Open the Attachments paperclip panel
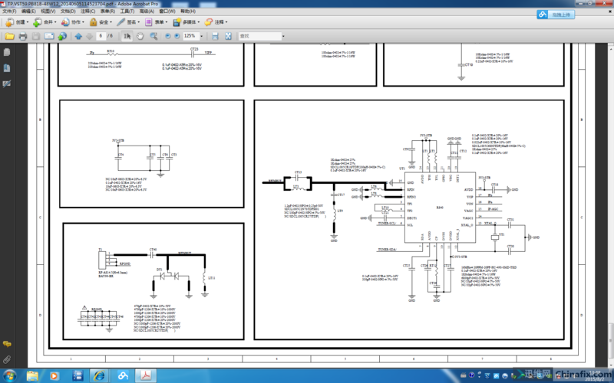Screen dimensions: 614x383 (7, 359)
